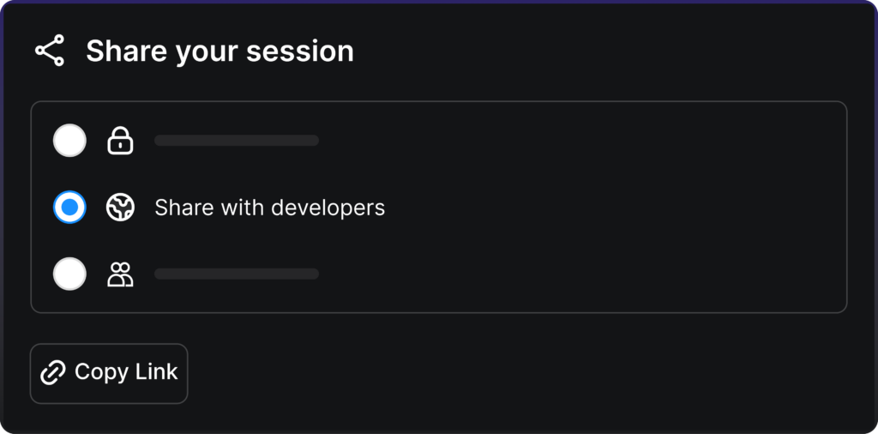
Task: Click the placeholder bar beside the people icon
Action: [237, 274]
